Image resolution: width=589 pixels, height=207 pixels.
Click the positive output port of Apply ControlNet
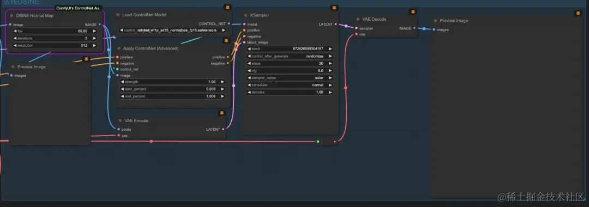[x=227, y=57]
